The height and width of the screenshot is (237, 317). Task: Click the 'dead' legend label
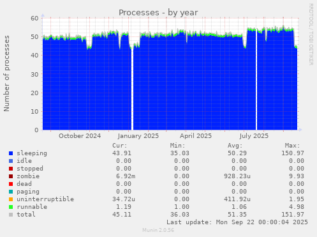pos(24,184)
